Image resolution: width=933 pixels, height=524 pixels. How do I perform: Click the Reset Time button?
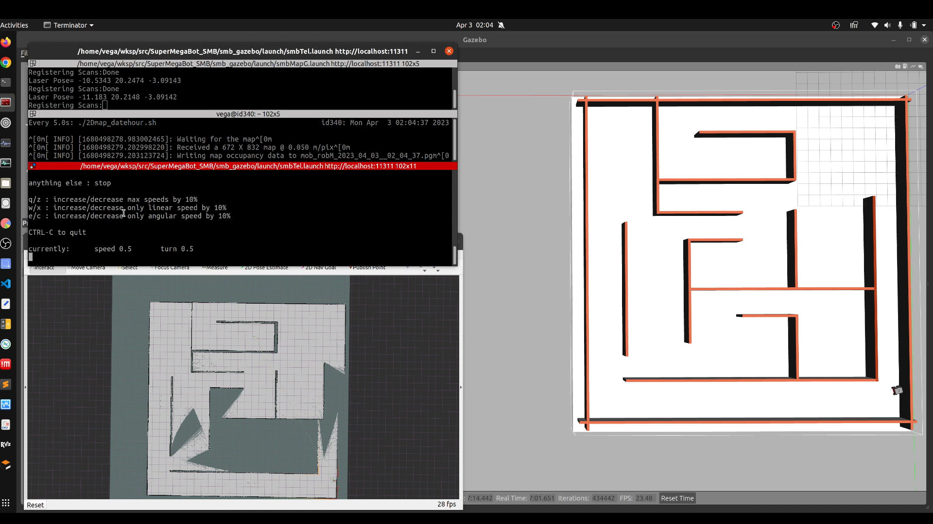(x=677, y=498)
